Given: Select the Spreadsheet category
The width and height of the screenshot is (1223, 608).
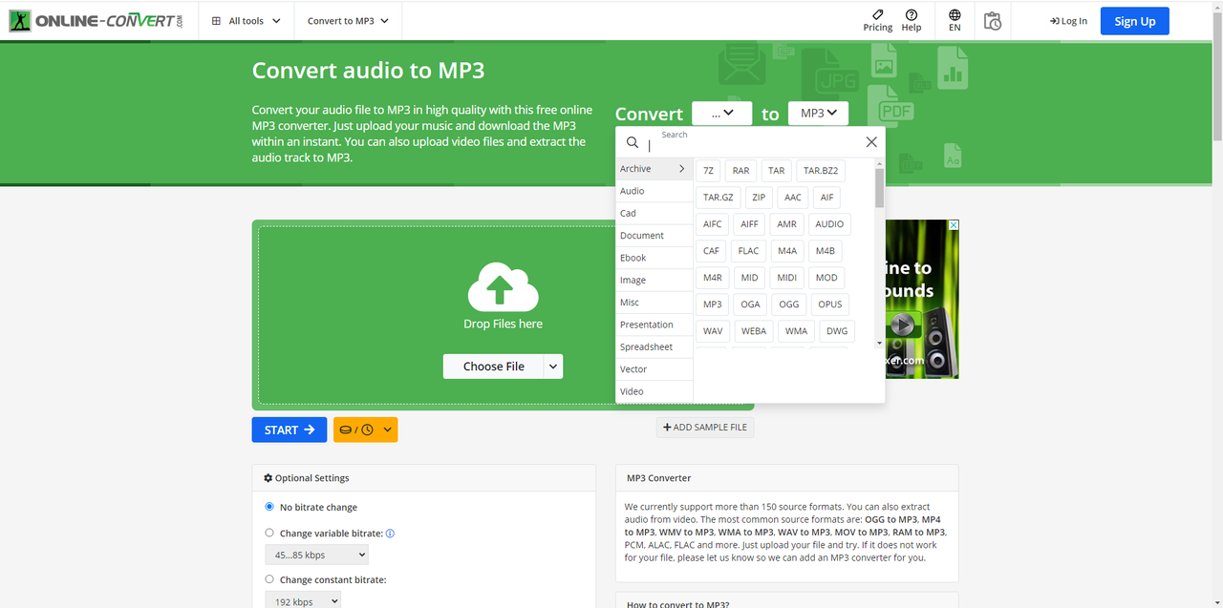Looking at the screenshot, I should pos(654,346).
